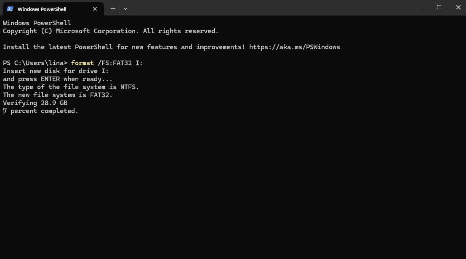
Task: Click the PowerShell icon in the tab
Action: [10, 9]
